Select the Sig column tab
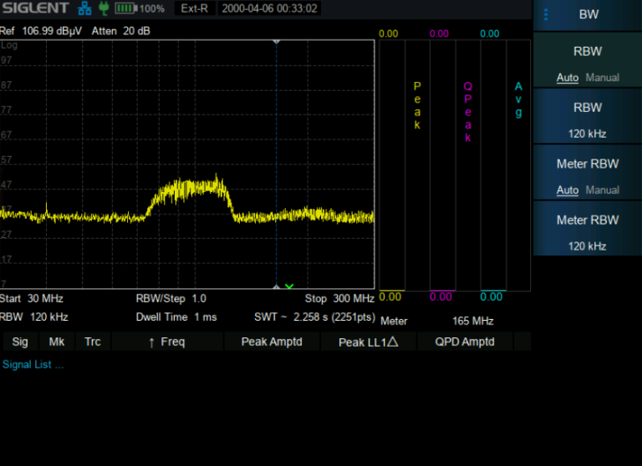 point(20,342)
